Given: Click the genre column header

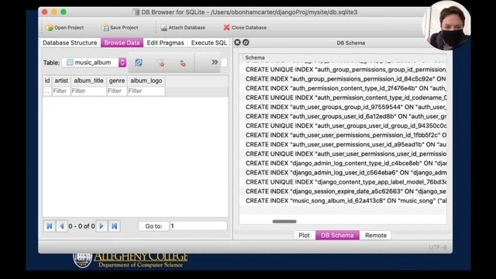Looking at the screenshot, I should coord(117,81).
